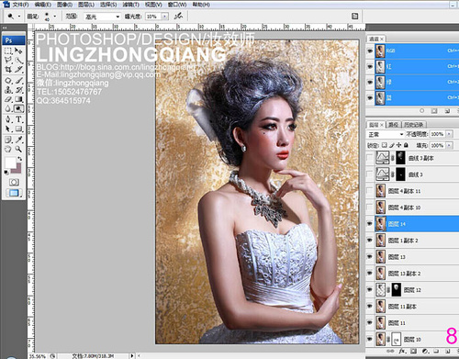The image size is (459, 359).
Task: Hide the 图层 14 layer
Action: click(x=370, y=224)
